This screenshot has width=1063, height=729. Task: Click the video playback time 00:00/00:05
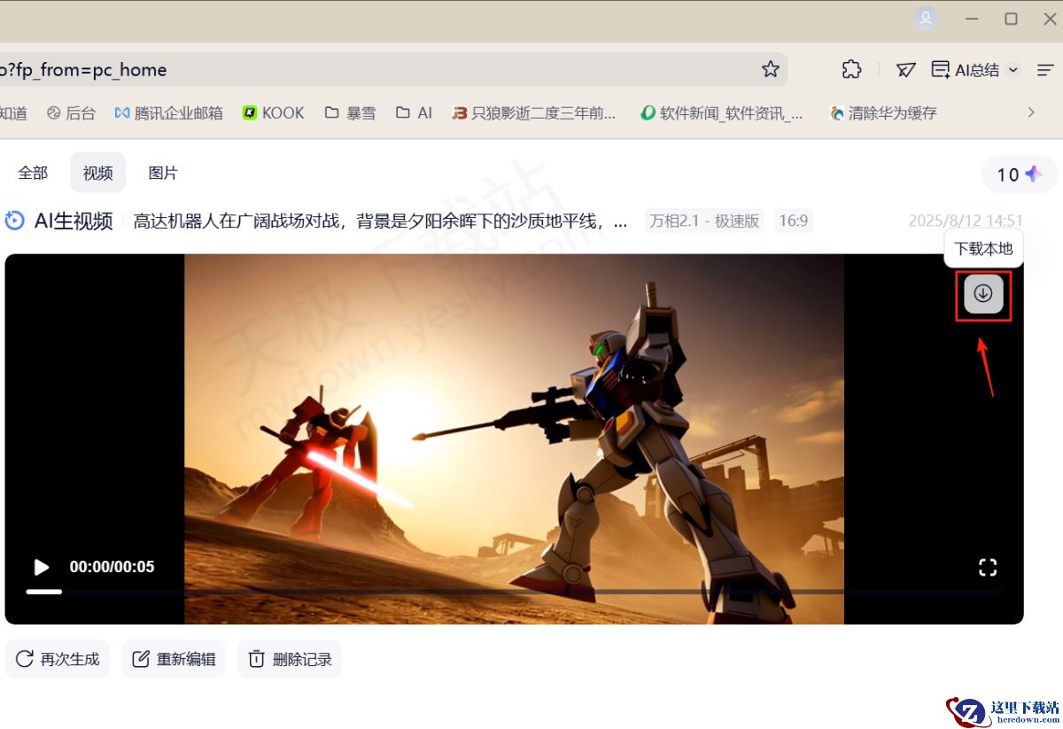(112, 567)
